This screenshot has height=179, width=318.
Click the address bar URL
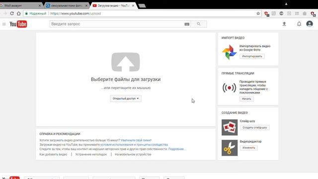[x=76, y=13]
